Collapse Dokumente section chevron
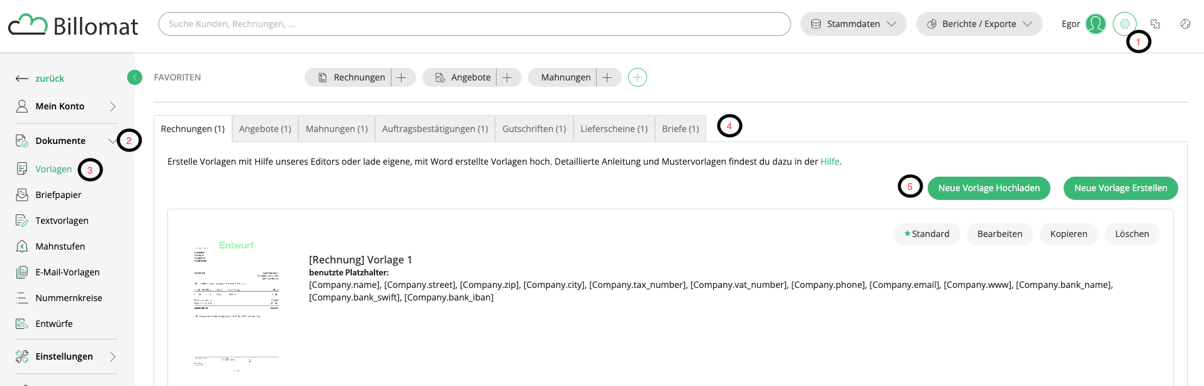The height and width of the screenshot is (386, 1204). 112,141
